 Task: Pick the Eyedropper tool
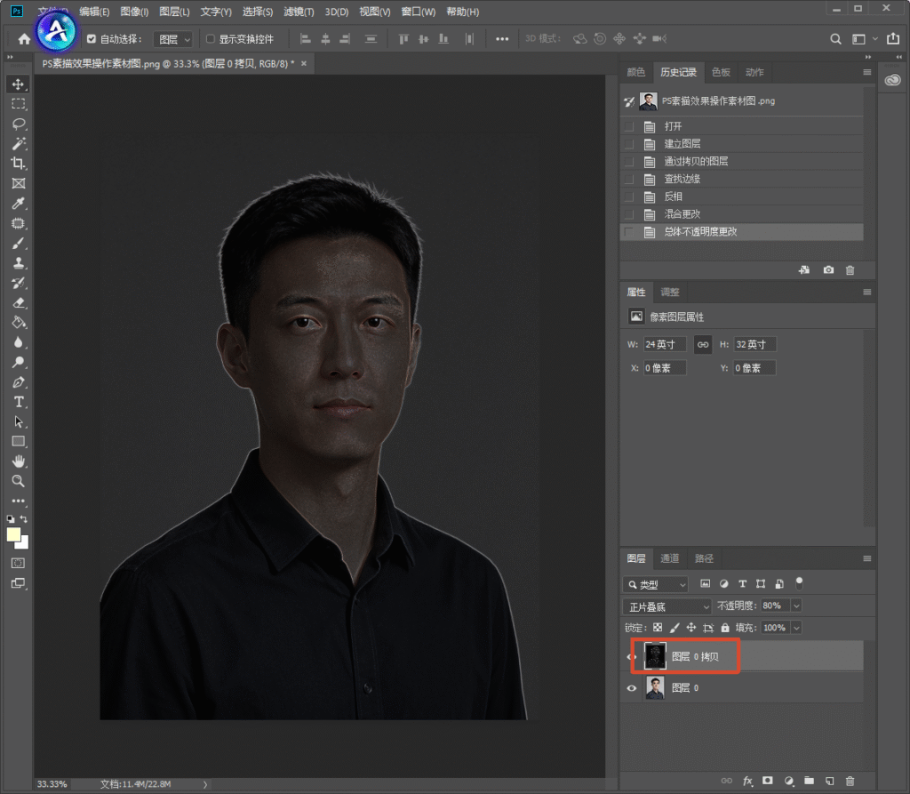click(x=19, y=204)
